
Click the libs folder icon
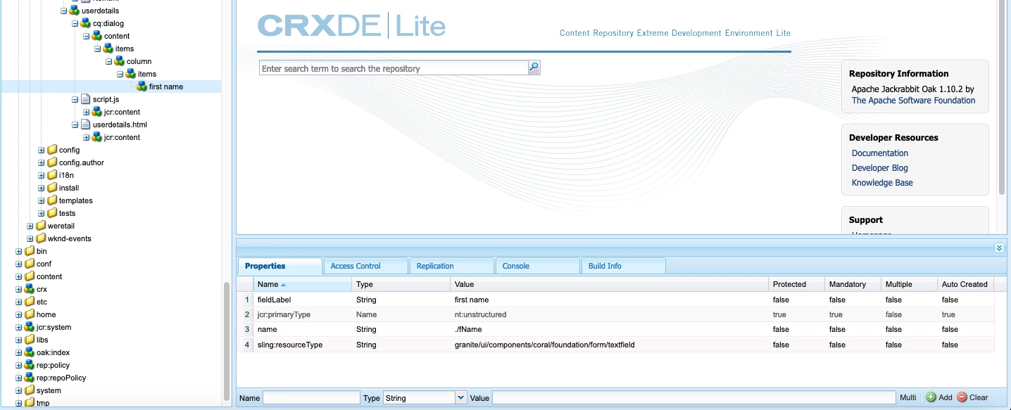30,340
